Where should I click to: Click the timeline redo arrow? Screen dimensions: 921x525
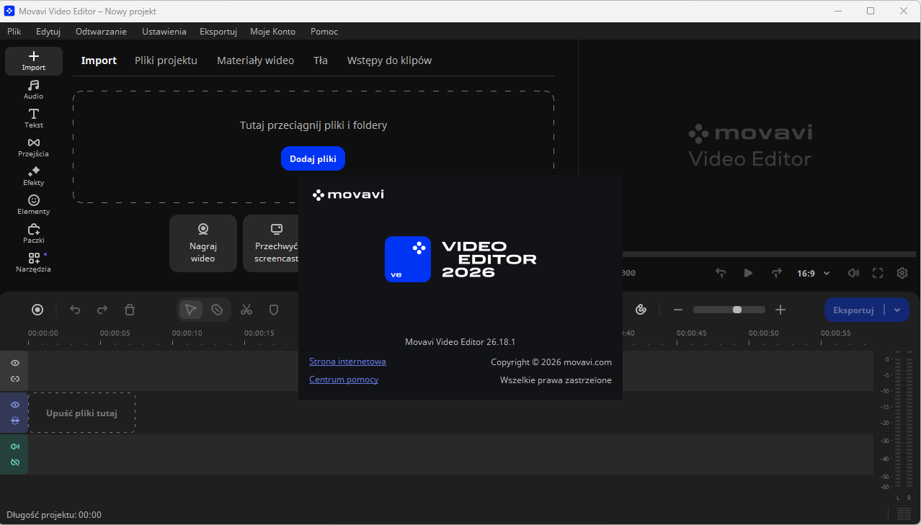tap(102, 310)
